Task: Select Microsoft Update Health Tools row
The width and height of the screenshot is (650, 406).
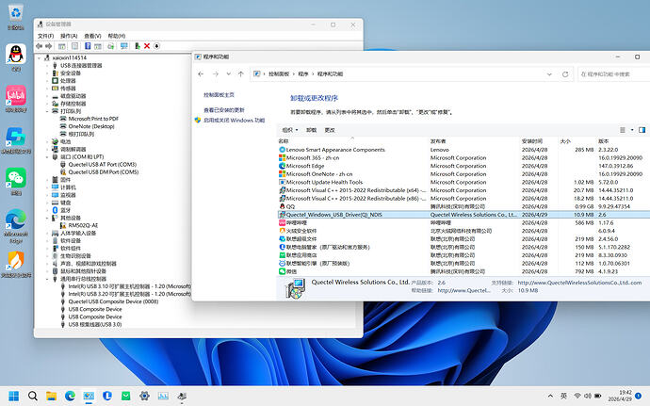Action: tap(463, 182)
